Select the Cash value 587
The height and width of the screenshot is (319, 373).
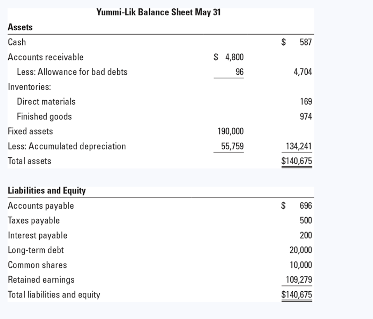(x=306, y=42)
